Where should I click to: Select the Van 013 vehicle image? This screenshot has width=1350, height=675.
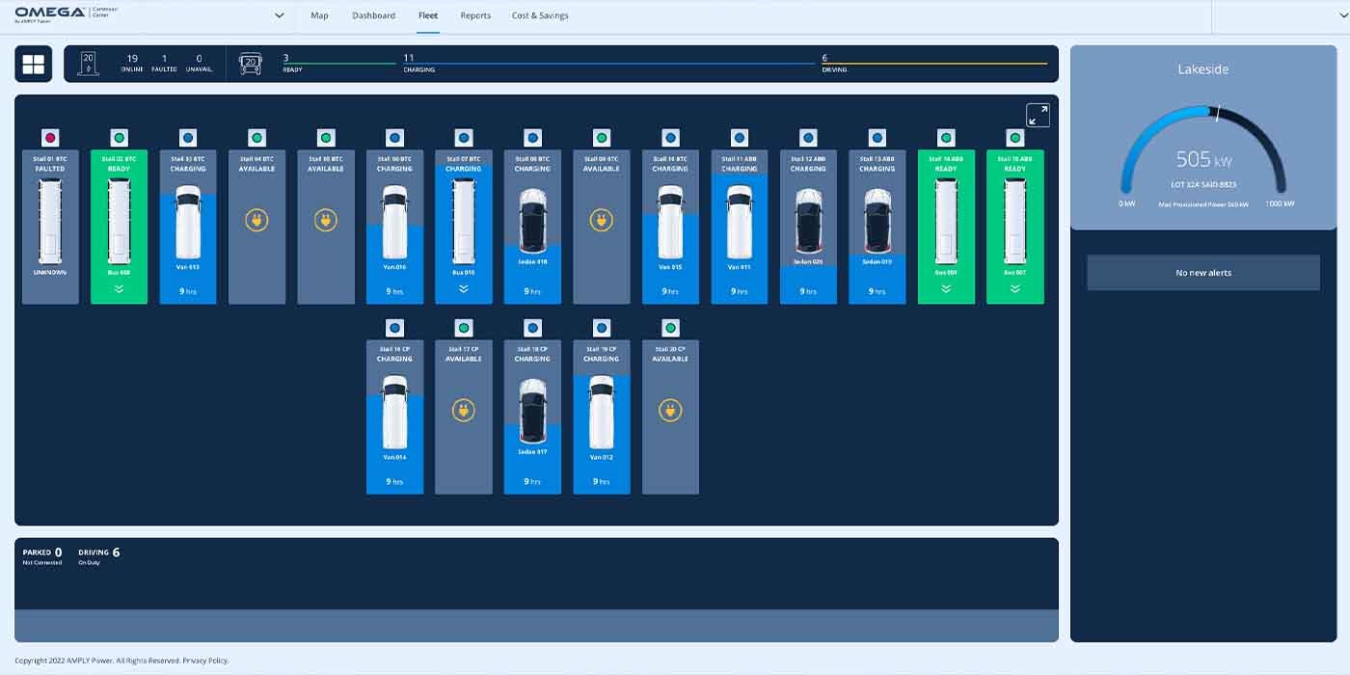(188, 223)
